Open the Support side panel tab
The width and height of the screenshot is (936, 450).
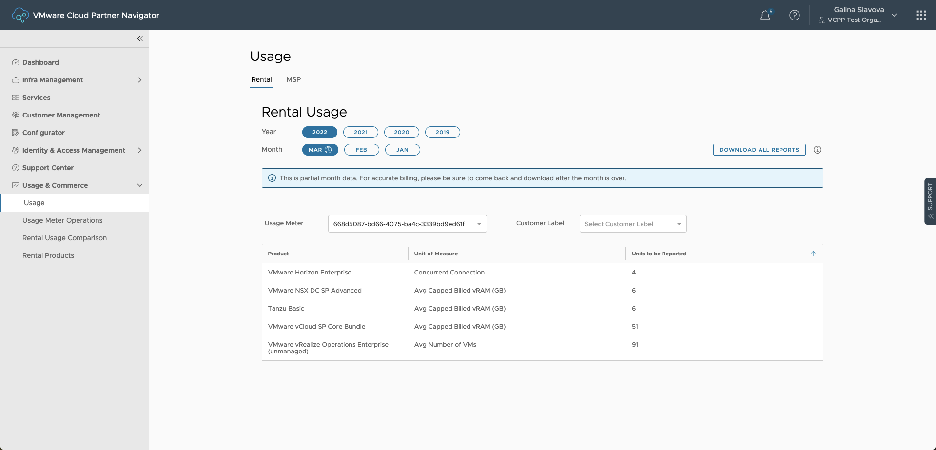pos(930,201)
